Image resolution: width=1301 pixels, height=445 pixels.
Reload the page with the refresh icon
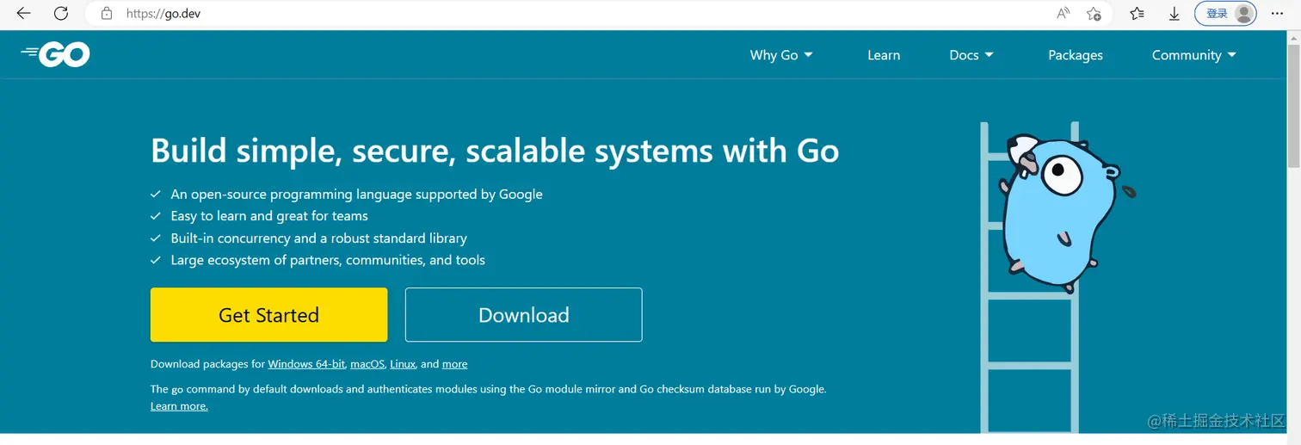[x=61, y=14]
